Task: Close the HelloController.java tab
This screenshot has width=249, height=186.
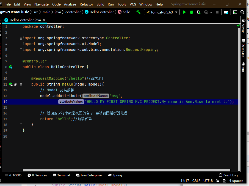Action: [44, 20]
